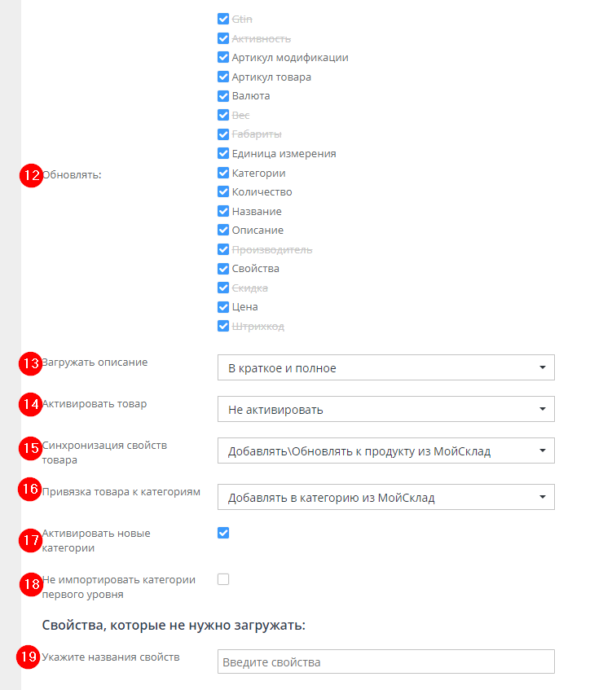Toggle the Количество checkbox
The width and height of the screenshot is (603, 690).
[x=223, y=192]
